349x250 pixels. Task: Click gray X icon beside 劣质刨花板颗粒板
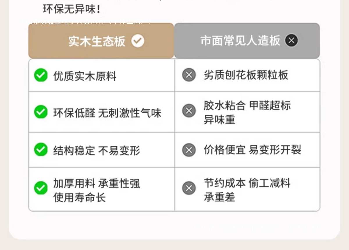[x=189, y=75]
